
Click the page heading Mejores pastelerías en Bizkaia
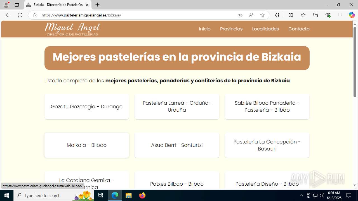click(x=177, y=57)
